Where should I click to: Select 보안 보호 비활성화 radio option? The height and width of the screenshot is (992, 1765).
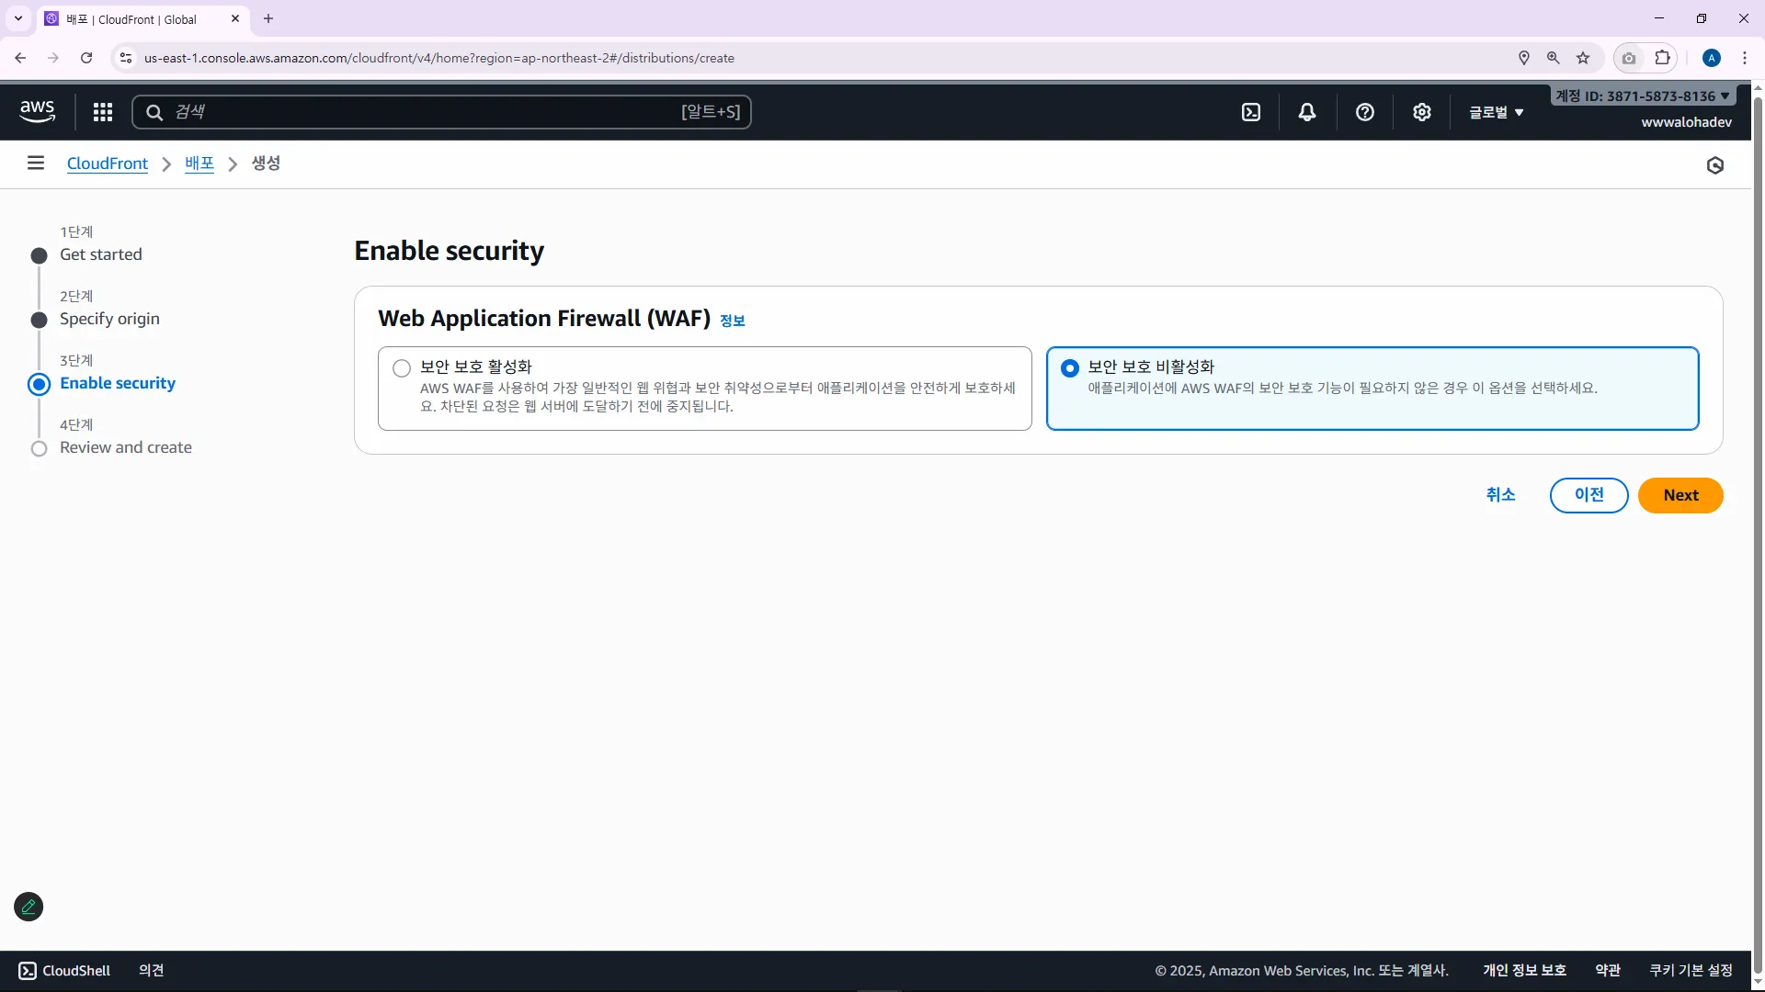[x=1070, y=368]
